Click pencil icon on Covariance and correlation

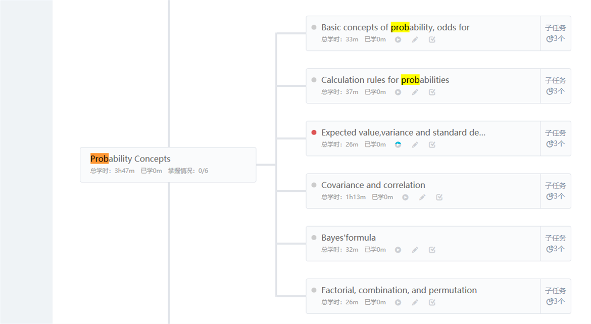click(x=422, y=197)
